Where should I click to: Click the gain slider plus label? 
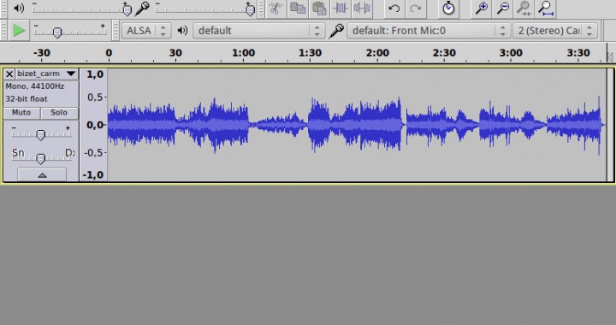(68, 128)
